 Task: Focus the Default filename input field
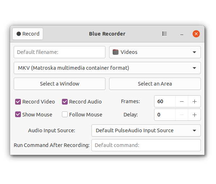(59, 52)
